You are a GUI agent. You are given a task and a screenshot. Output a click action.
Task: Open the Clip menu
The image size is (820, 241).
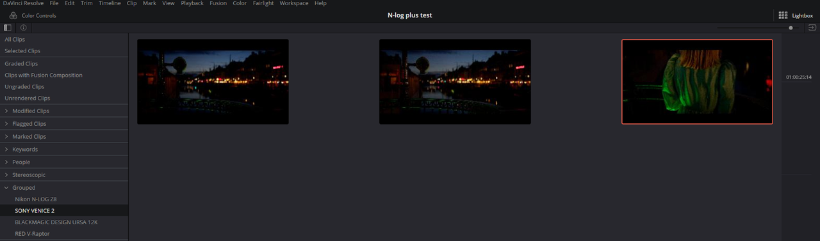[x=132, y=3]
